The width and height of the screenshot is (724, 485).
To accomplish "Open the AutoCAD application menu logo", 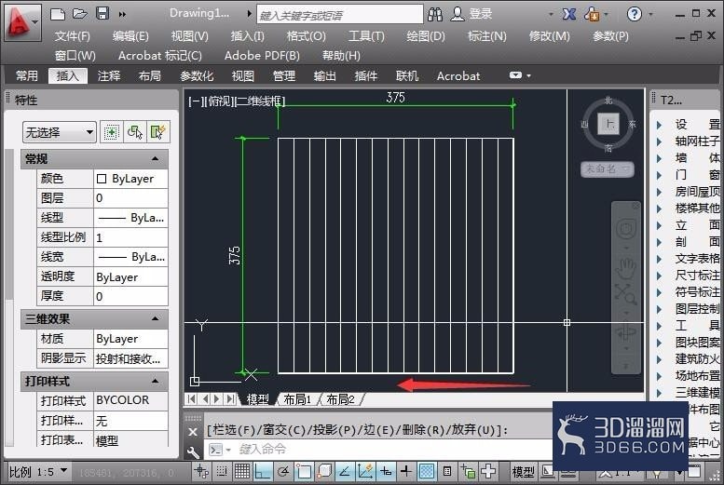I will click(x=18, y=21).
